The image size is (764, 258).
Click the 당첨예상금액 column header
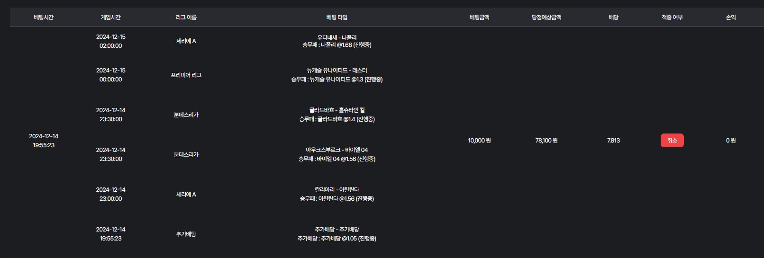(546, 18)
